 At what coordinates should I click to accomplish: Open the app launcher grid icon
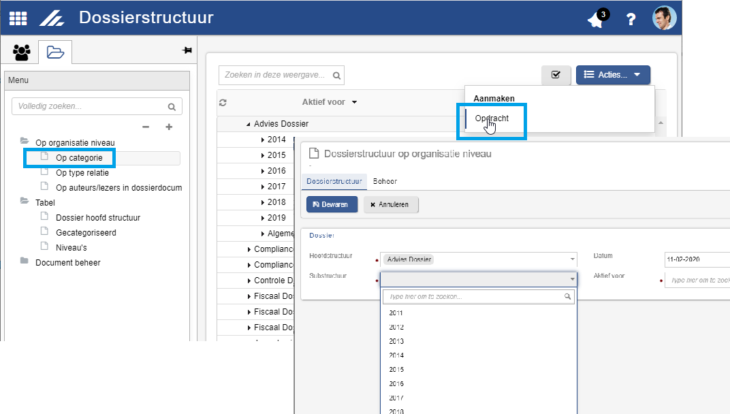click(18, 18)
